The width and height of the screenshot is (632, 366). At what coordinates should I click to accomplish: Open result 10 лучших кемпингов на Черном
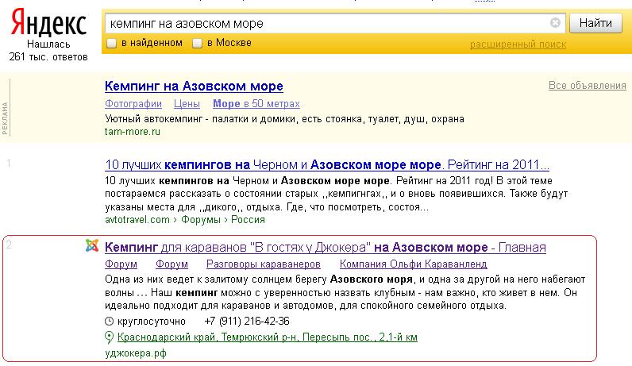point(327,164)
